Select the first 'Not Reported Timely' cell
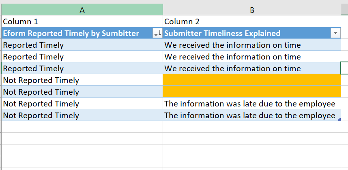Image resolution: width=348 pixels, height=170 pixels. 82,80
